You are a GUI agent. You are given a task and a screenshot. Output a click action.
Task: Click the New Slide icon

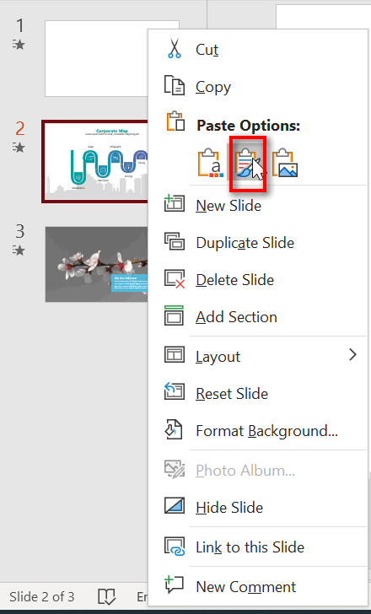click(x=175, y=205)
